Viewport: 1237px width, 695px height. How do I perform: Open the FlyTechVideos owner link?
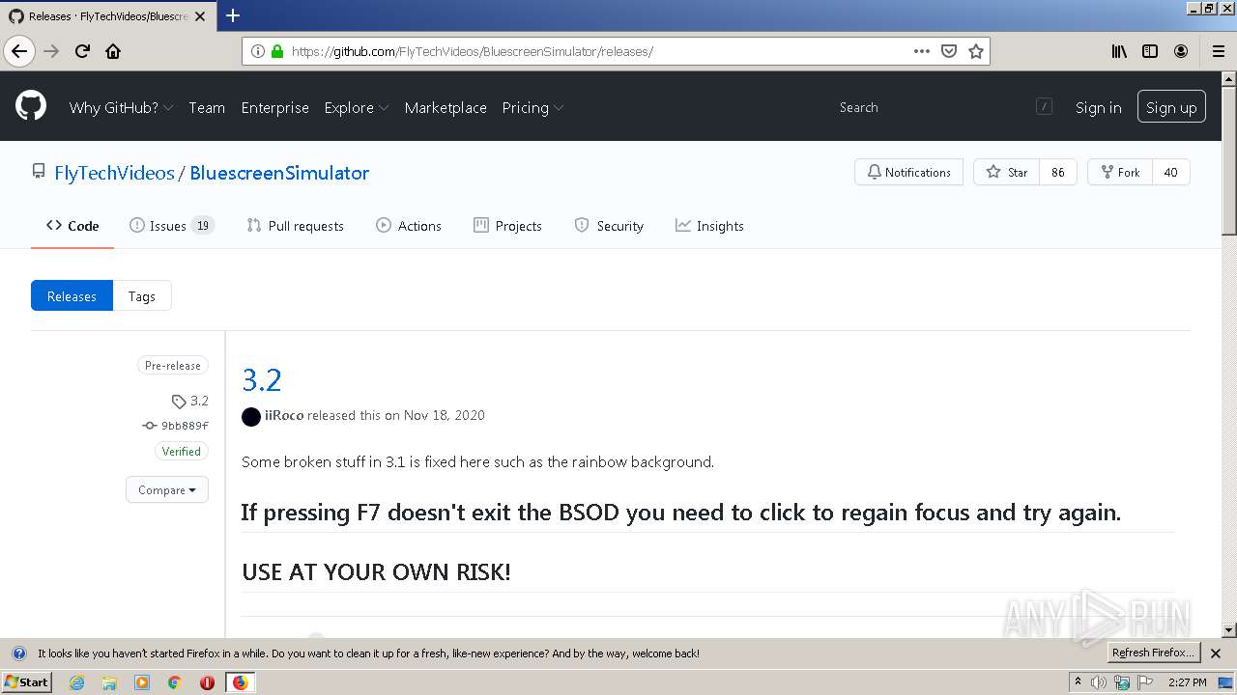[114, 173]
